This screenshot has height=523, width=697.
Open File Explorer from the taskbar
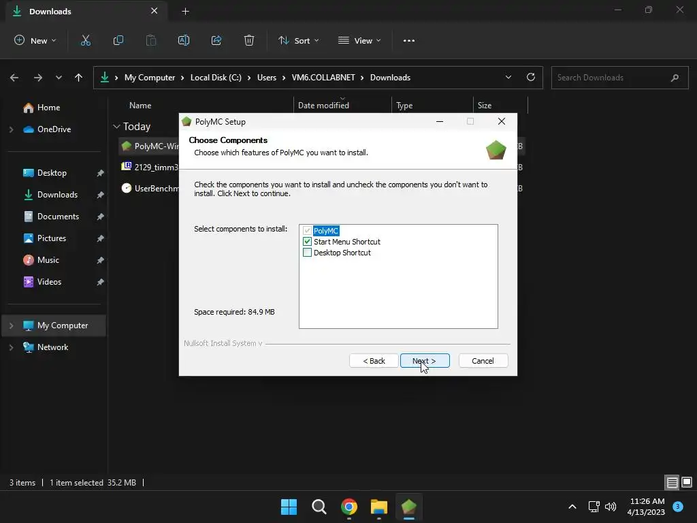tap(378, 507)
